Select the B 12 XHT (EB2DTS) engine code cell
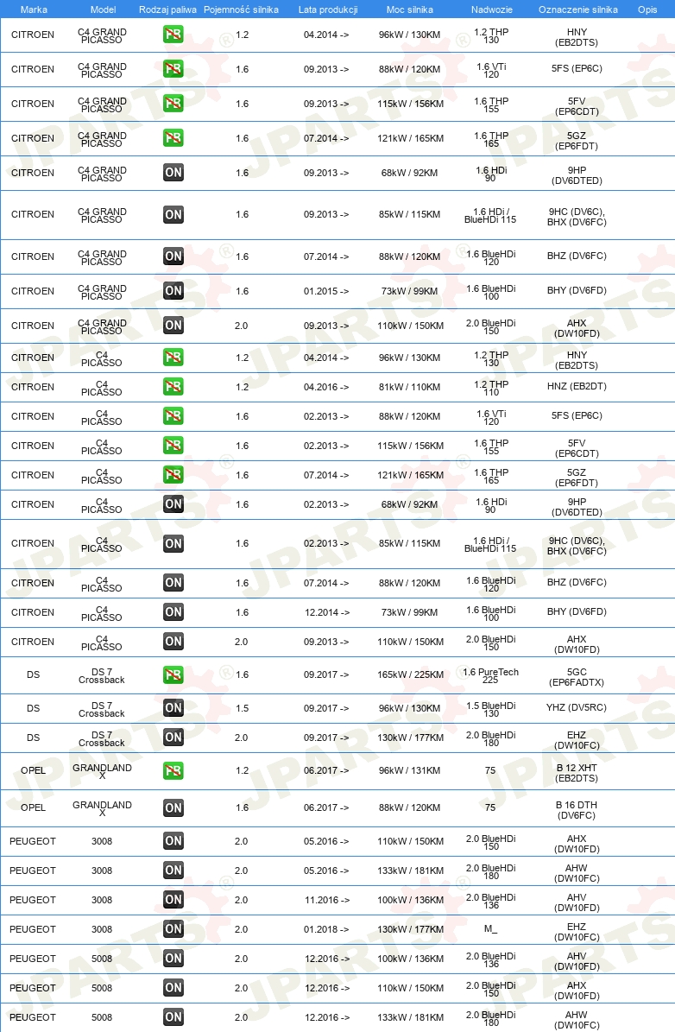Screen dimensions: 675x1032 coord(577,773)
